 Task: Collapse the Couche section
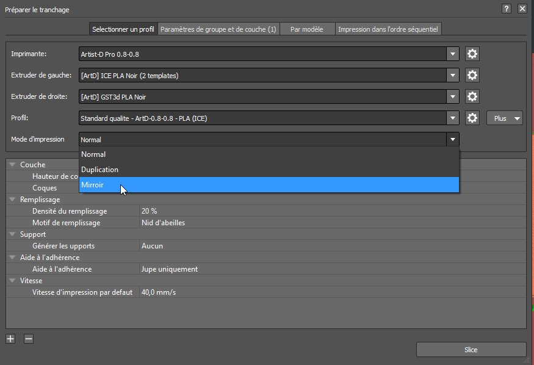(x=12, y=164)
